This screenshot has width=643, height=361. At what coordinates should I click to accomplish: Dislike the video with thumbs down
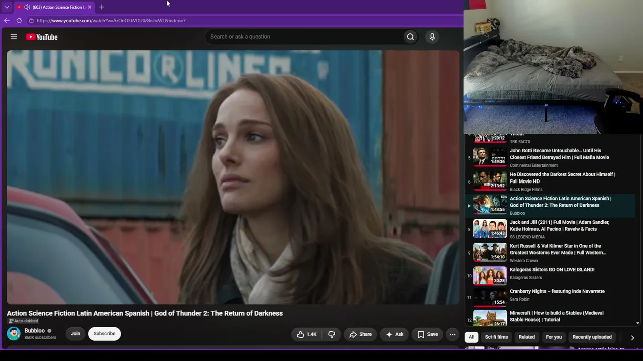tap(332, 334)
